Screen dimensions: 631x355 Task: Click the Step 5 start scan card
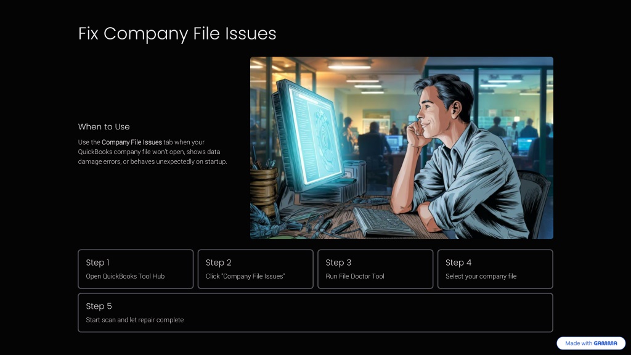pos(315,312)
